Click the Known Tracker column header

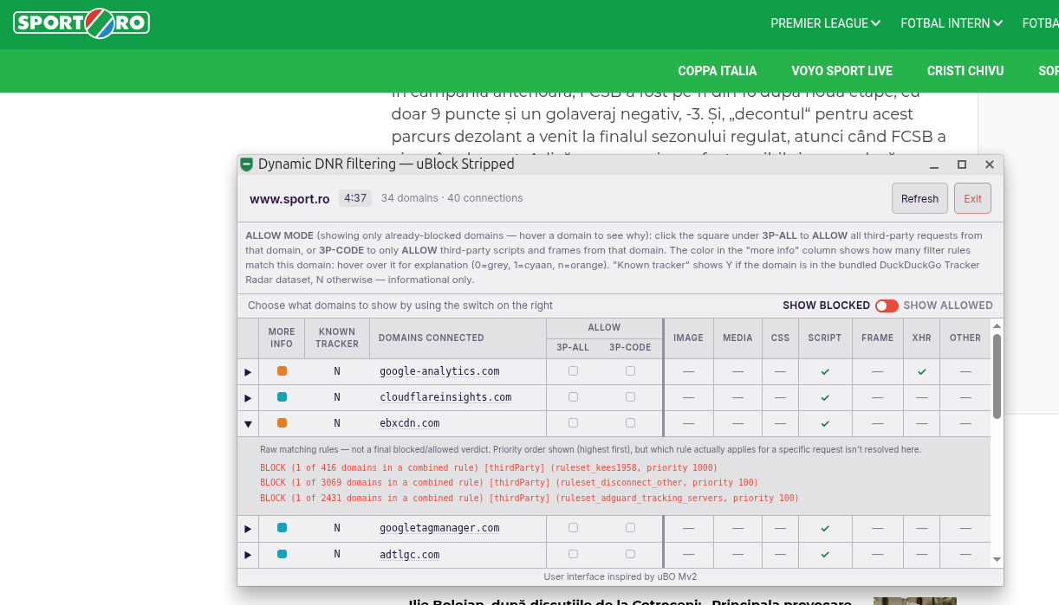[x=337, y=338]
